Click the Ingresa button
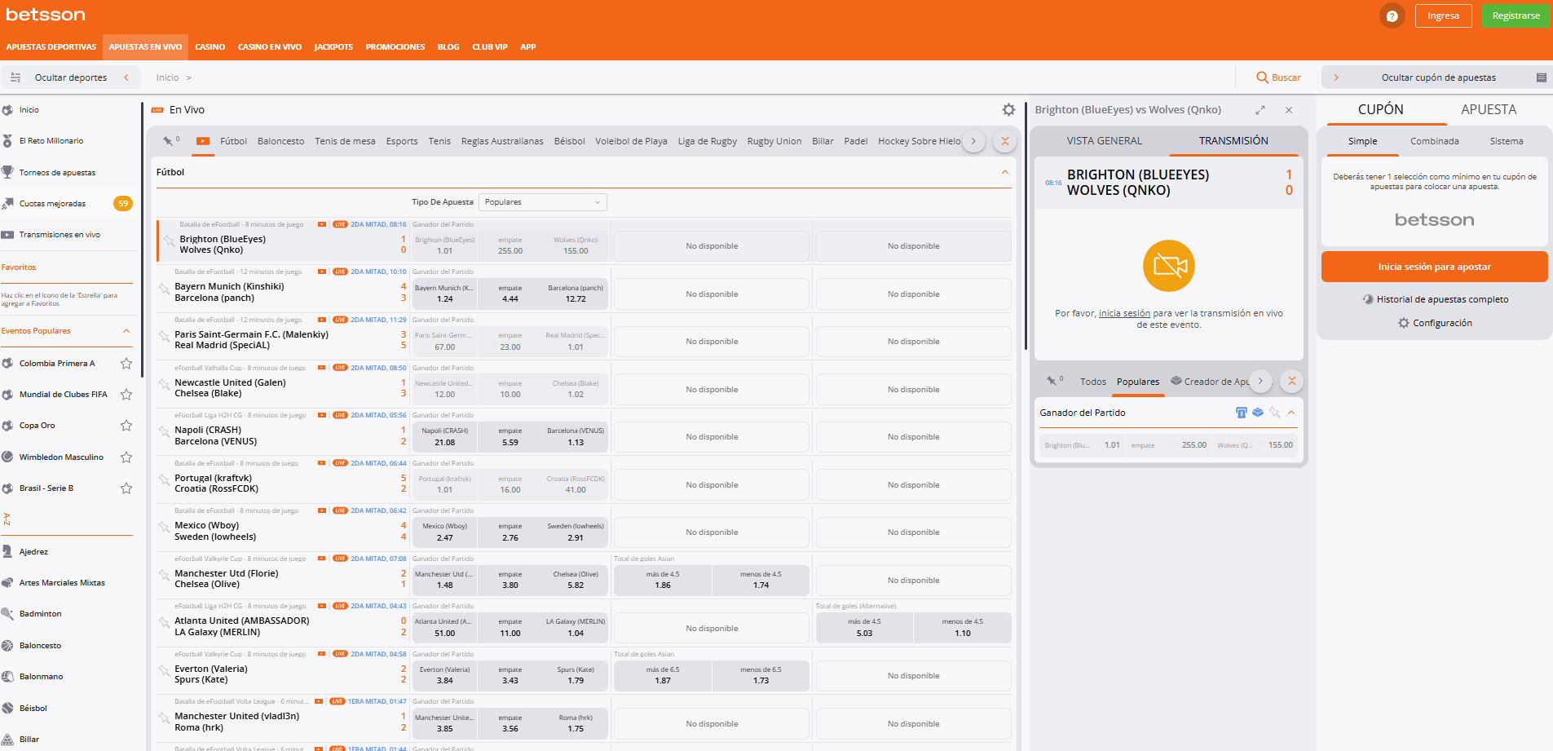Viewport: 1553px width, 751px height. click(1443, 15)
